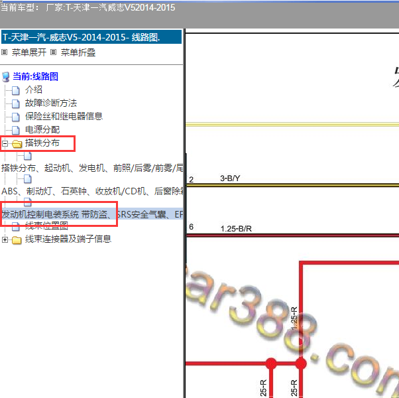Select the 搭铁分布 folder label
This screenshot has height=398, width=399.
coord(42,143)
